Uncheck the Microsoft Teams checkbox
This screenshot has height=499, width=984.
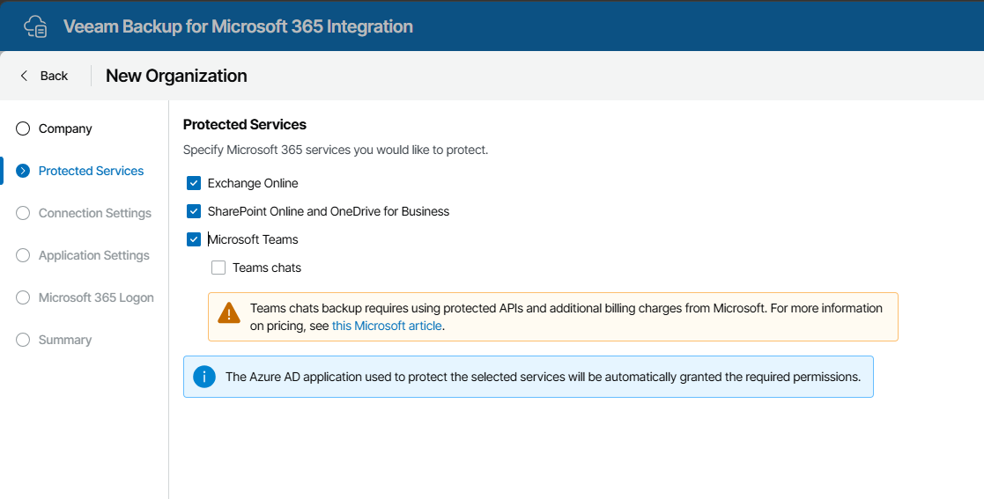(x=194, y=239)
